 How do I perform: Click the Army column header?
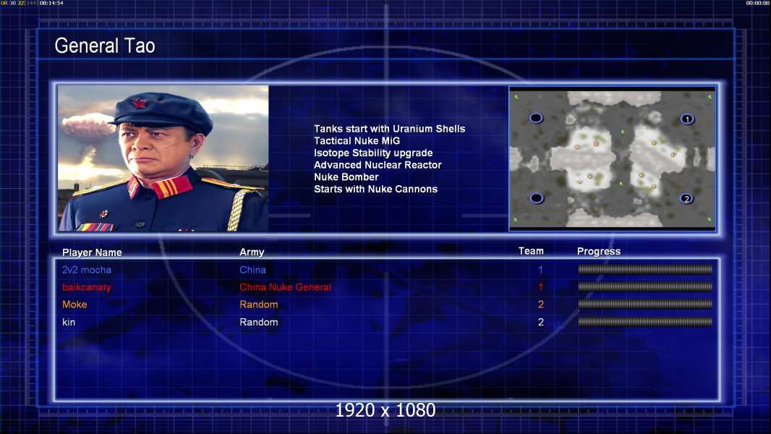pyautogui.click(x=252, y=252)
